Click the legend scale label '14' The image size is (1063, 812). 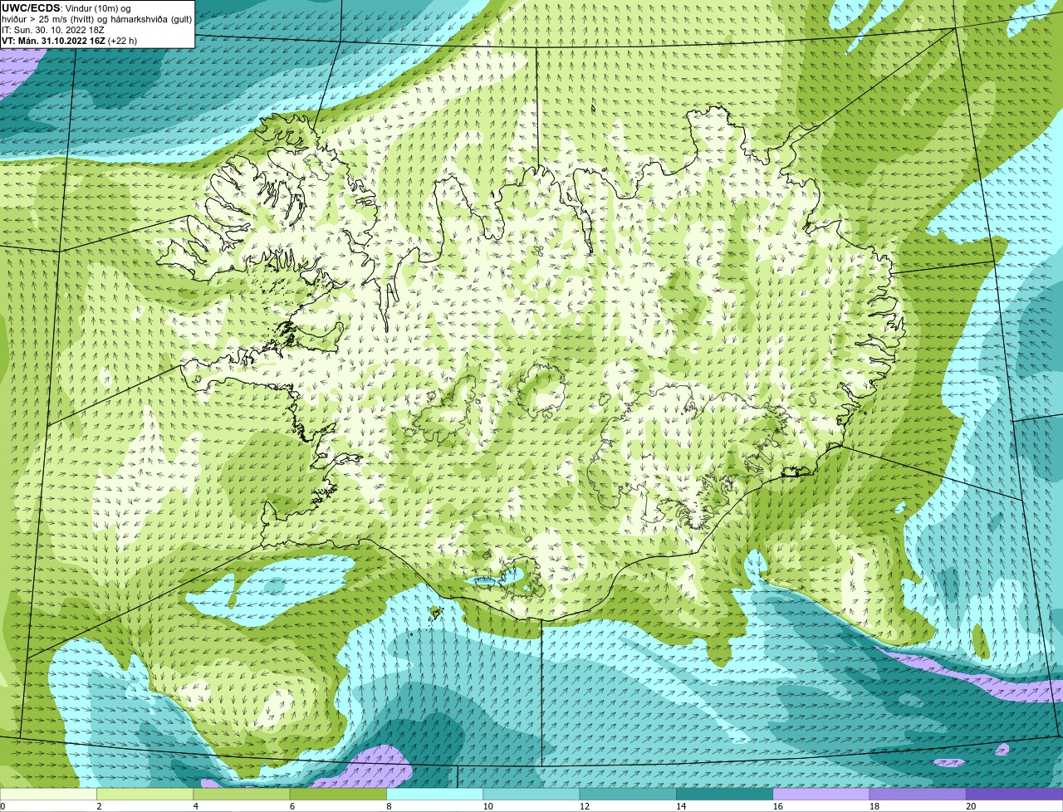coord(681,806)
